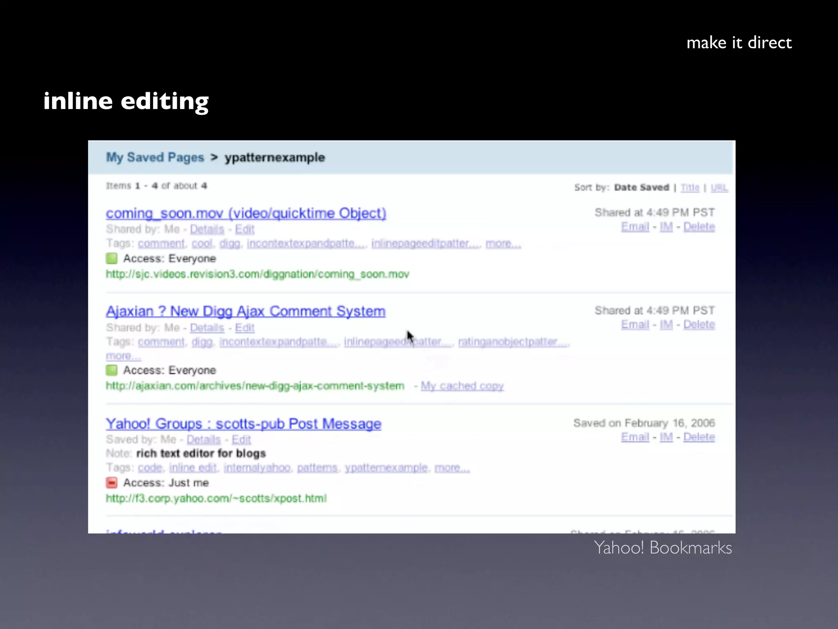Delete the Ajaxian bookmark

(x=698, y=325)
